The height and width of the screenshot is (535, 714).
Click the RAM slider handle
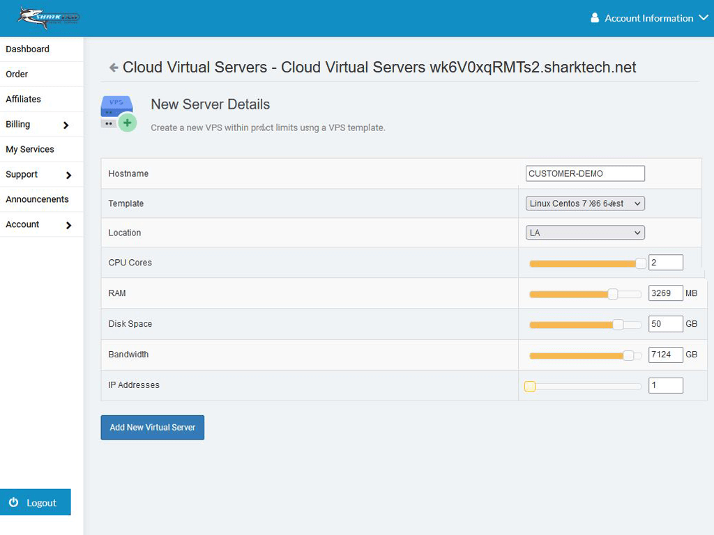click(613, 294)
